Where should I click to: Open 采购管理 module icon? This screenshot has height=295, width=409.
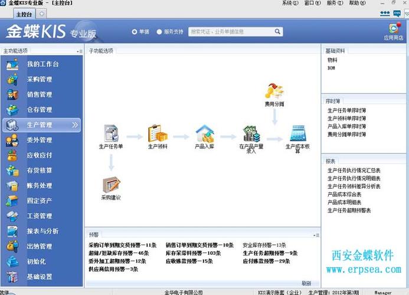pyautogui.click(x=12, y=79)
